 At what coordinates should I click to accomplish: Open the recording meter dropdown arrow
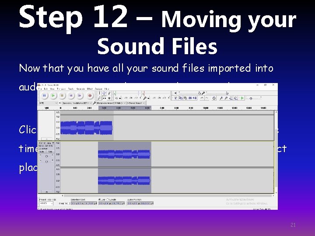[x=148, y=98]
